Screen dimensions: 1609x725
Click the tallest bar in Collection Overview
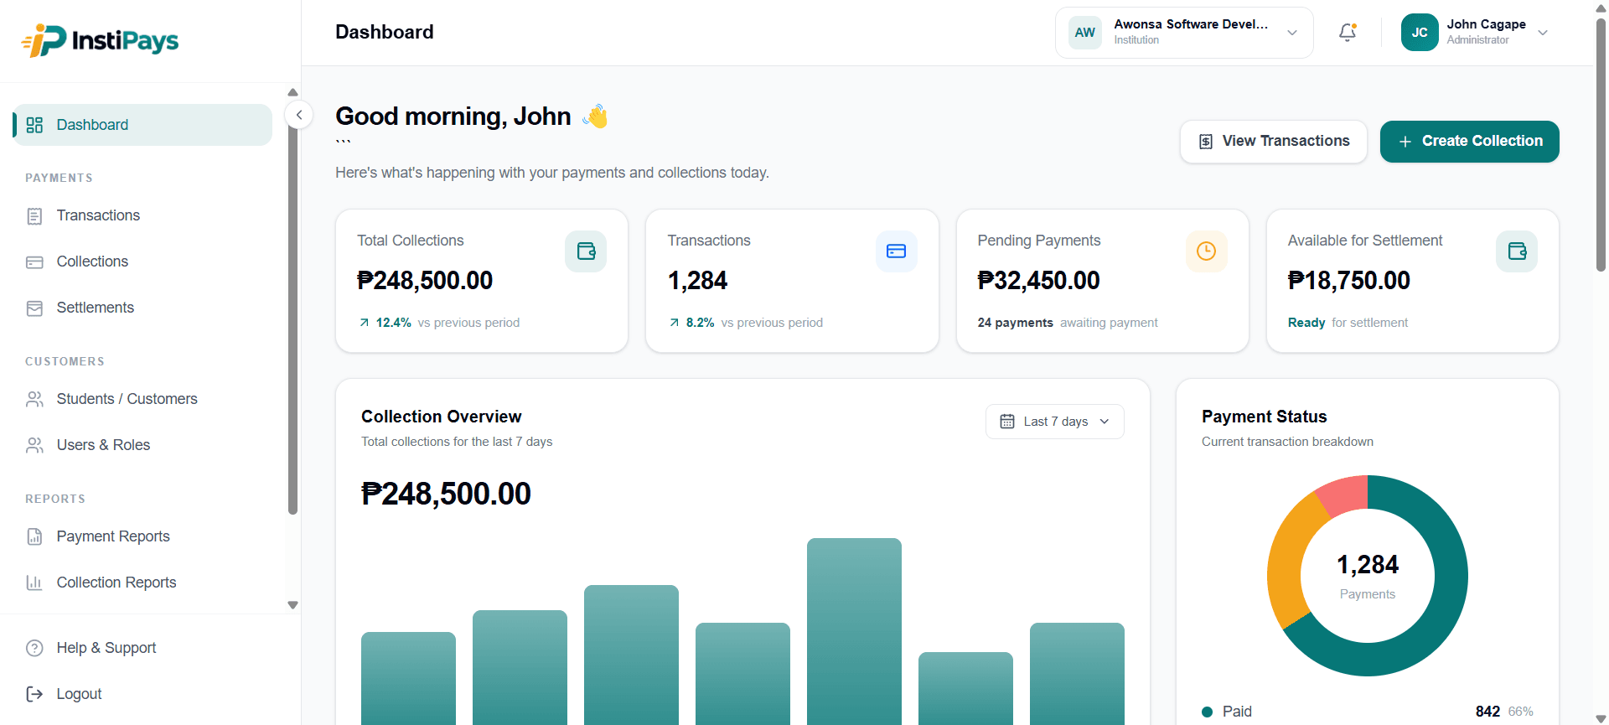coord(854,631)
